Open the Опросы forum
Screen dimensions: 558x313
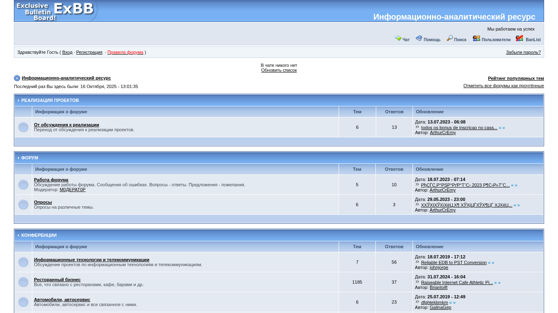[43, 202]
